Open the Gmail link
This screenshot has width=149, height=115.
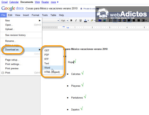pos(4,2)
